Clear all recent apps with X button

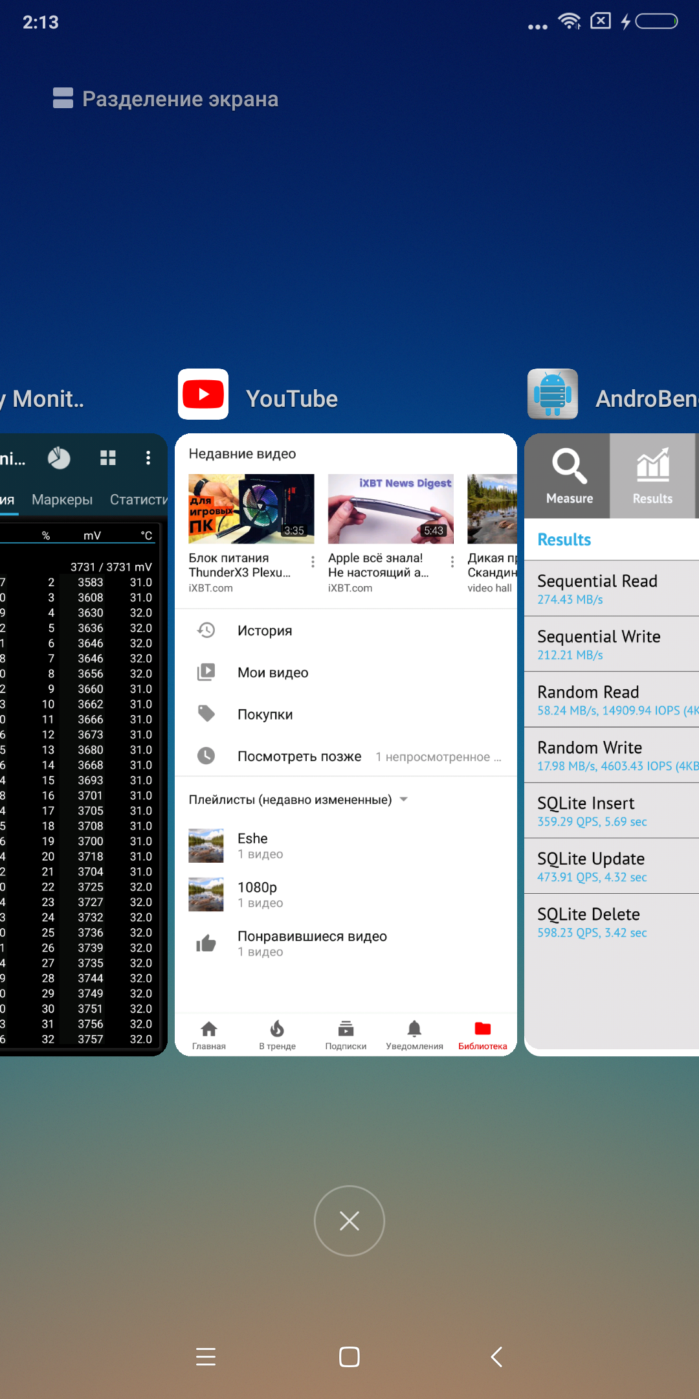coord(349,1221)
